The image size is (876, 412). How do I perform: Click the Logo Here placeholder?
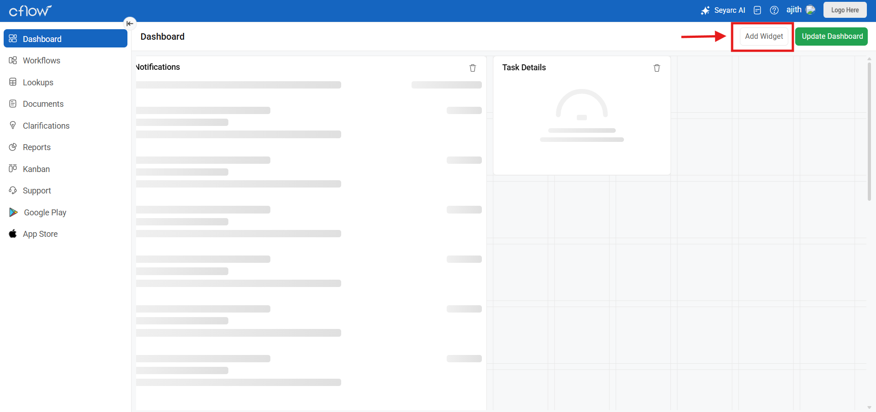844,10
